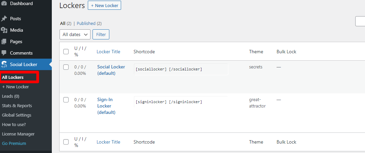Open the All dates dropdown
365x153 pixels.
[75, 34]
